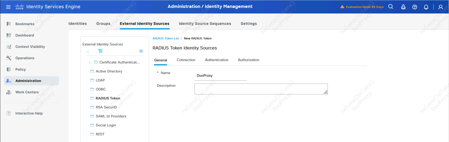Click the tree view icon in sources panel

pyautogui.click(x=100, y=51)
